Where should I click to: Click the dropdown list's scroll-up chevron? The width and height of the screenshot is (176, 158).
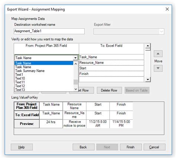(76, 64)
